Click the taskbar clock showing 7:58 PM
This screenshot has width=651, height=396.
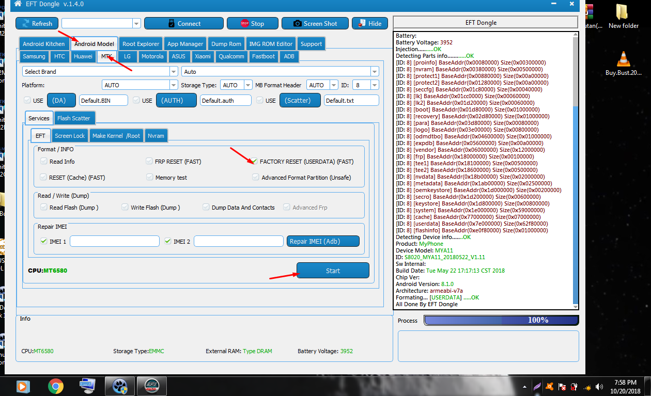pos(626,387)
